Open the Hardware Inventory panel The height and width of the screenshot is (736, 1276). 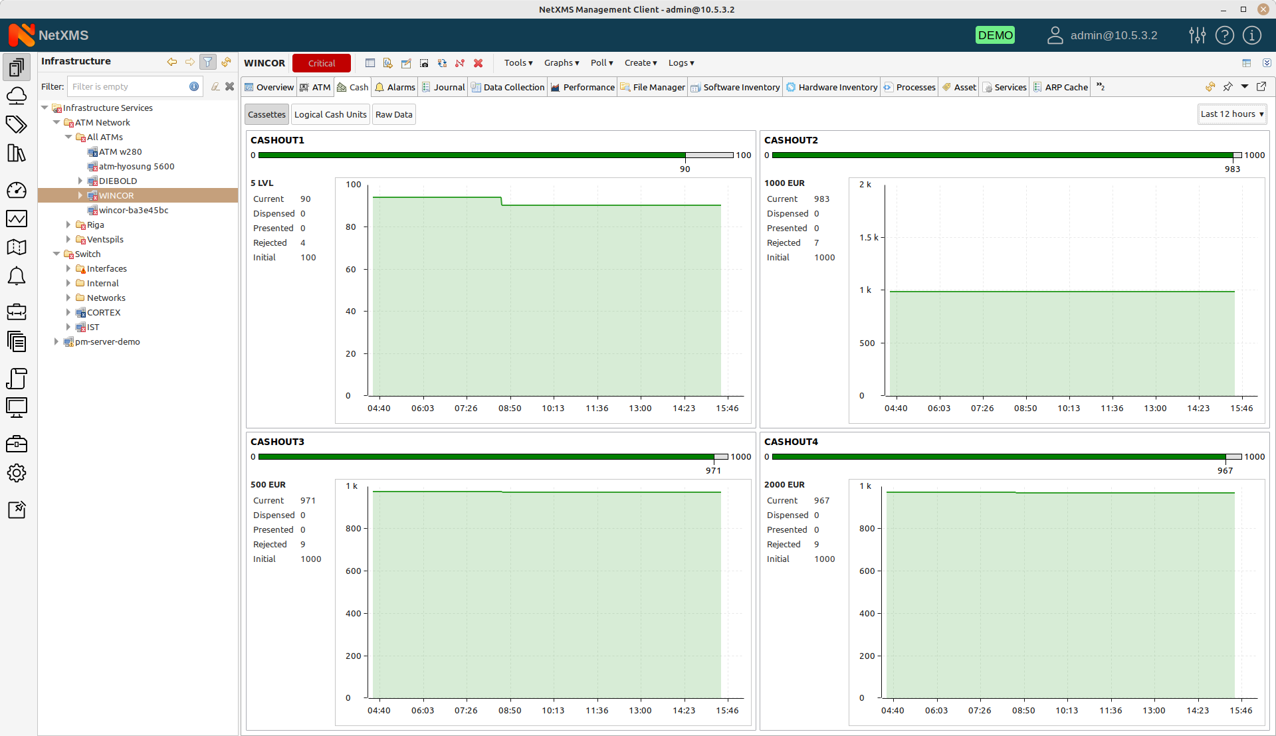(x=831, y=87)
